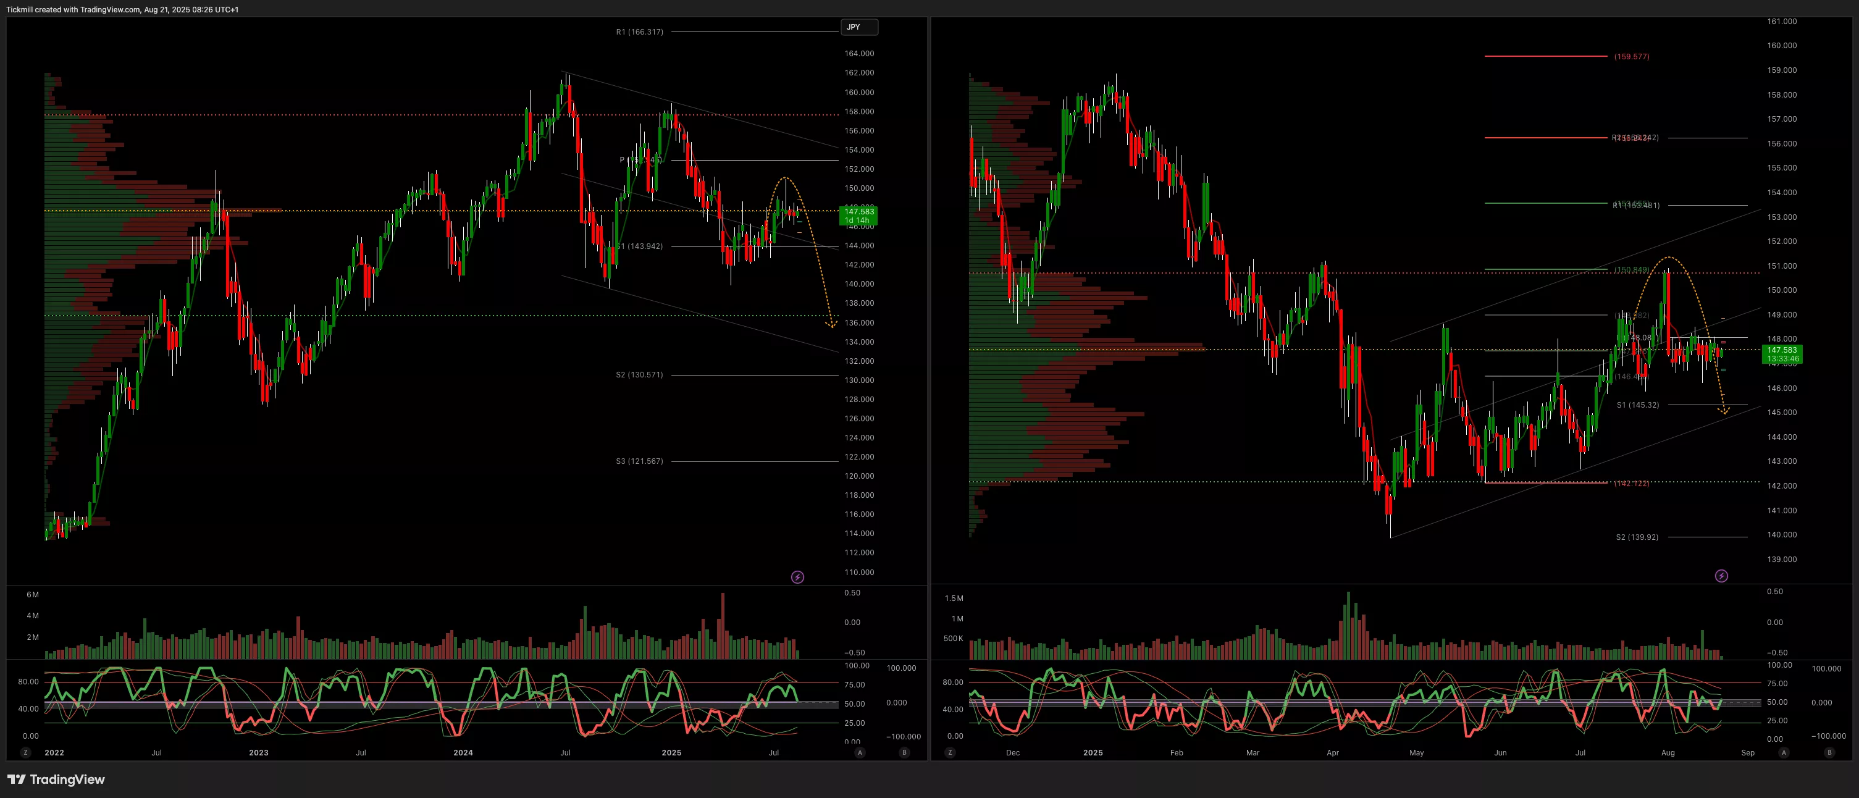Click the Z timezone button on right chart

coord(950,752)
